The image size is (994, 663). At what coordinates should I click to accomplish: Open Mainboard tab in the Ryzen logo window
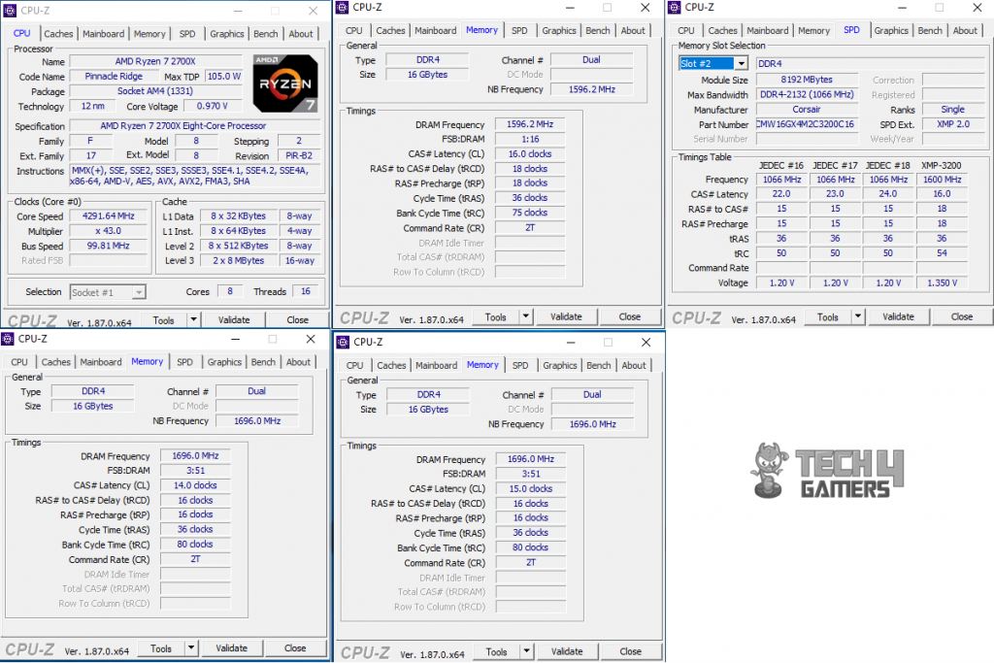[103, 34]
